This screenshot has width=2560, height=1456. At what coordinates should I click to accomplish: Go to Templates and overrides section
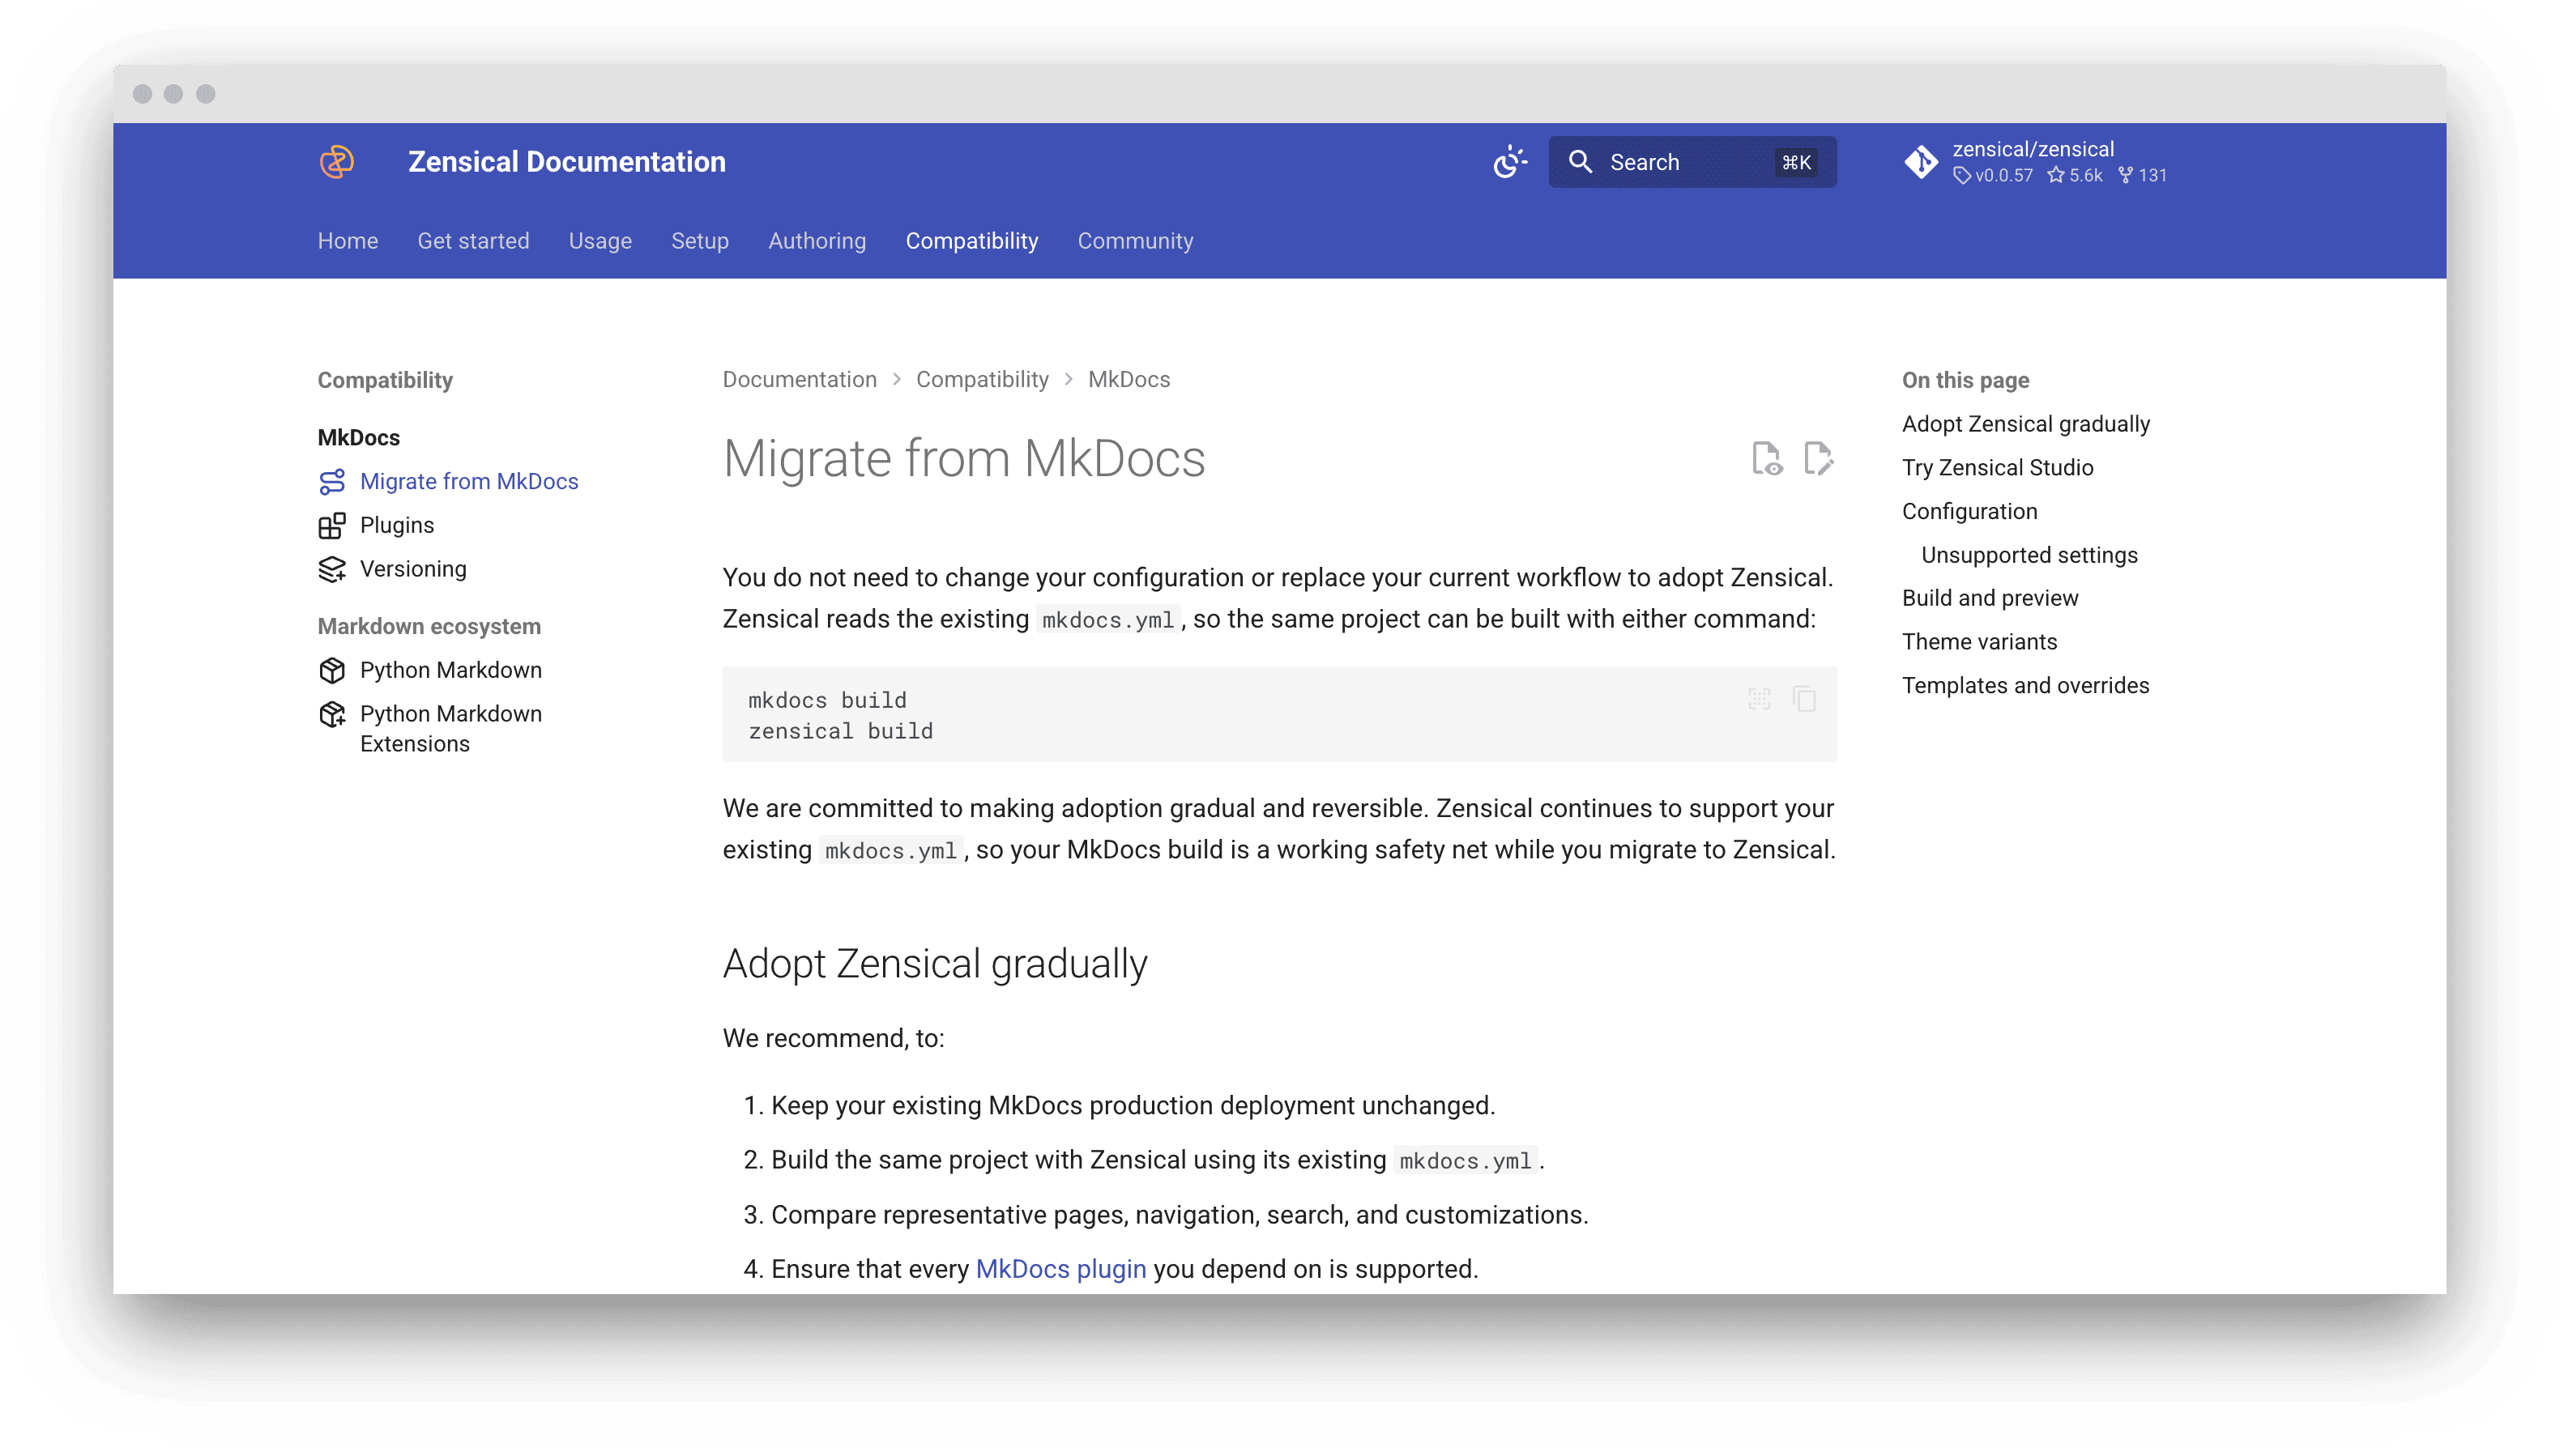click(2026, 686)
